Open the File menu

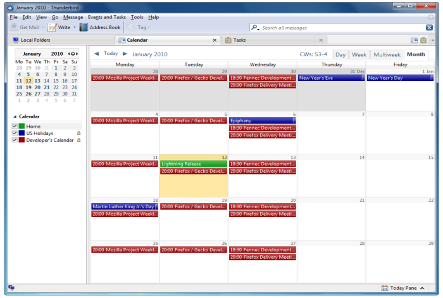coord(13,17)
